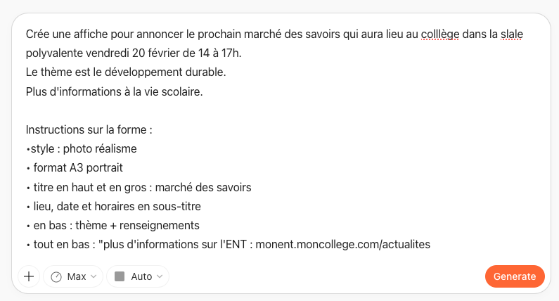Click the "format A3 portrait" bullet line
Viewport: 559px width, 301px height.
pyautogui.click(x=77, y=168)
